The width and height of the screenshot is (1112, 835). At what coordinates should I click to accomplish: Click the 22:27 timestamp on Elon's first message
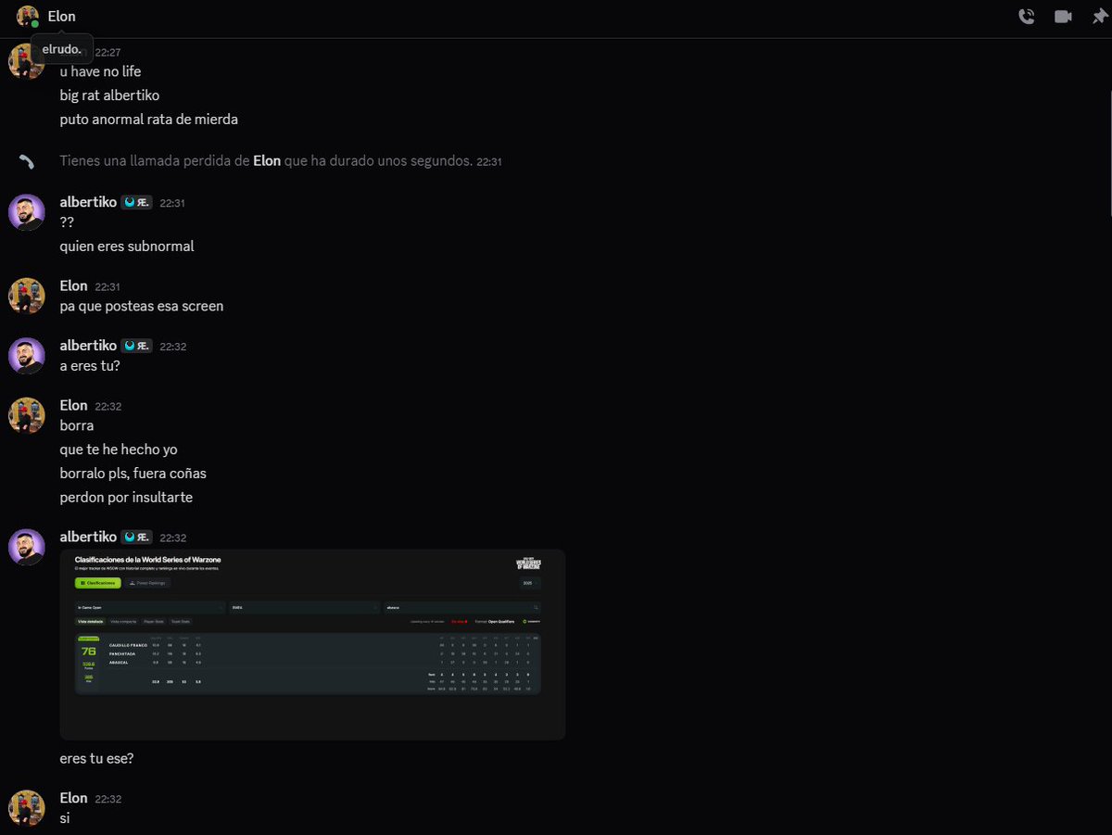click(107, 53)
